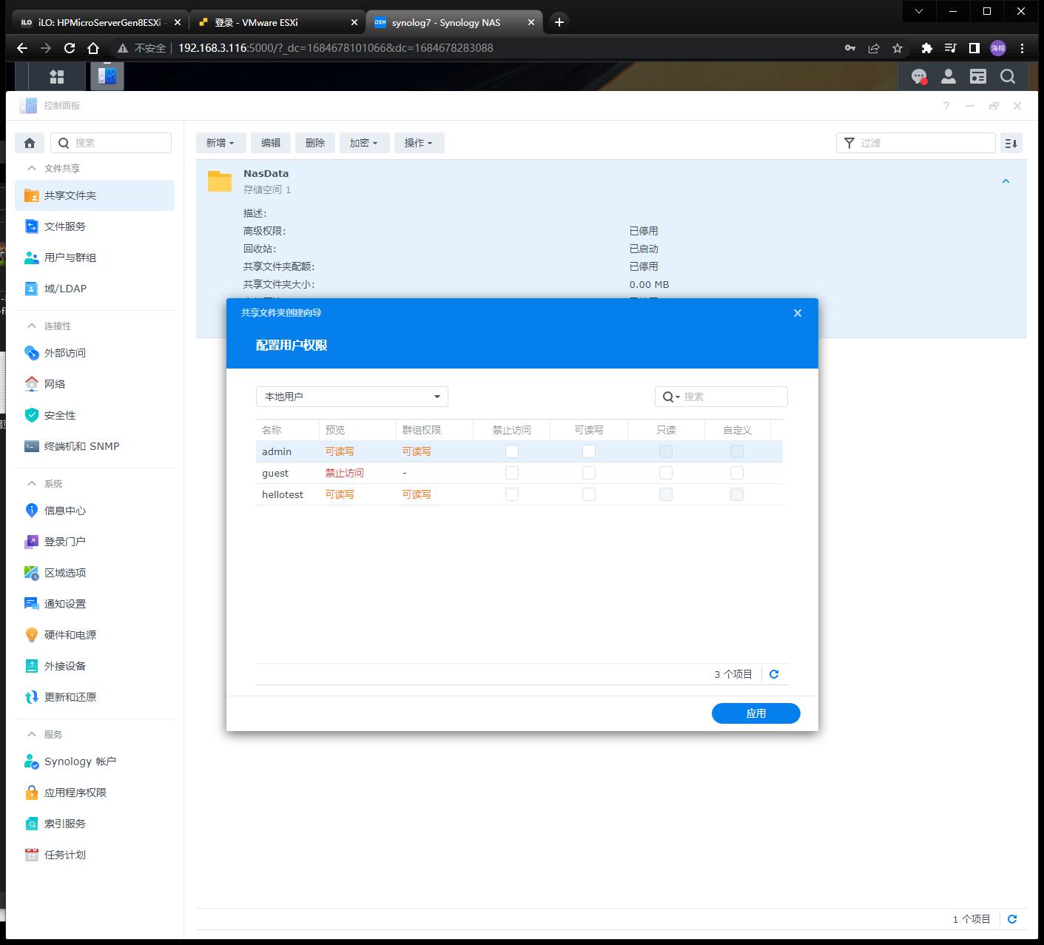Open the 加密 dropdown button
The height and width of the screenshot is (945, 1044).
[363, 143]
